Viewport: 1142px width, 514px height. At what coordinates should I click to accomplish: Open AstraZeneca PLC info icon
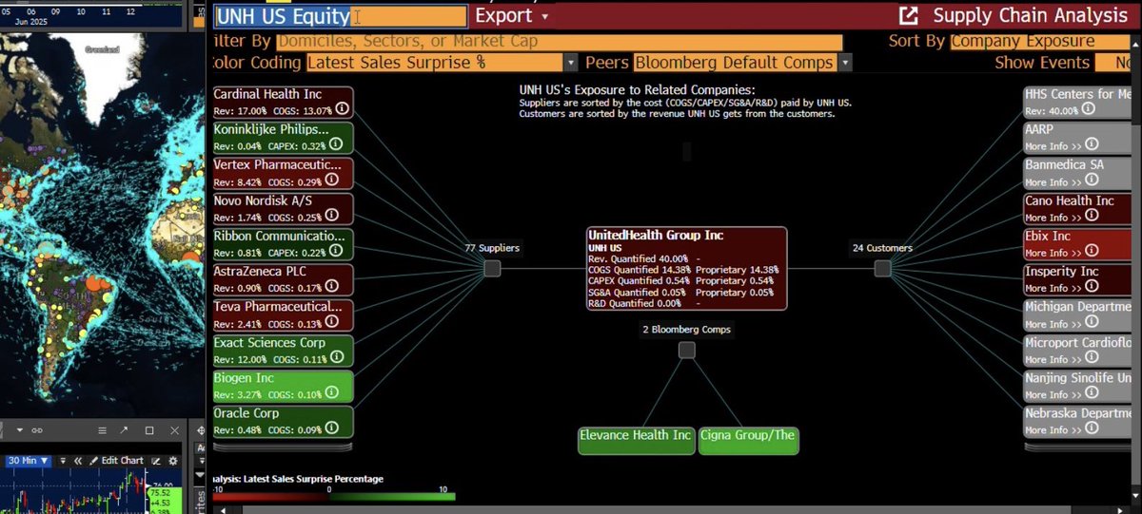pos(330,288)
